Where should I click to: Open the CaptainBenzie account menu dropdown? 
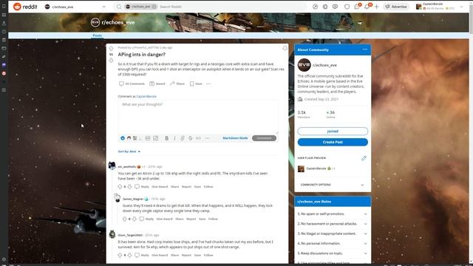click(x=439, y=7)
